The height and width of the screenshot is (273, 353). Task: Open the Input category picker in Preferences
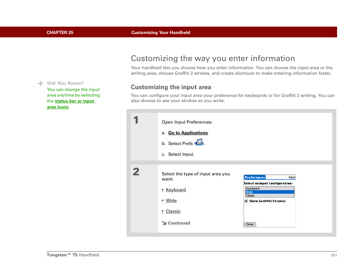pos(292,177)
